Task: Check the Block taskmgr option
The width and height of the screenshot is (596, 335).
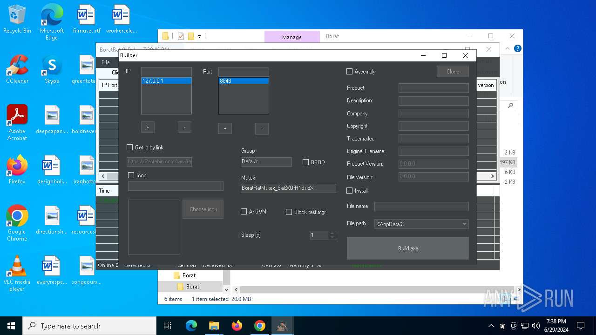Action: point(289,212)
